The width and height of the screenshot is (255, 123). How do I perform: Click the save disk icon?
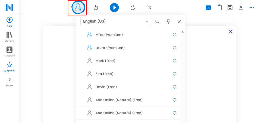click(230, 8)
